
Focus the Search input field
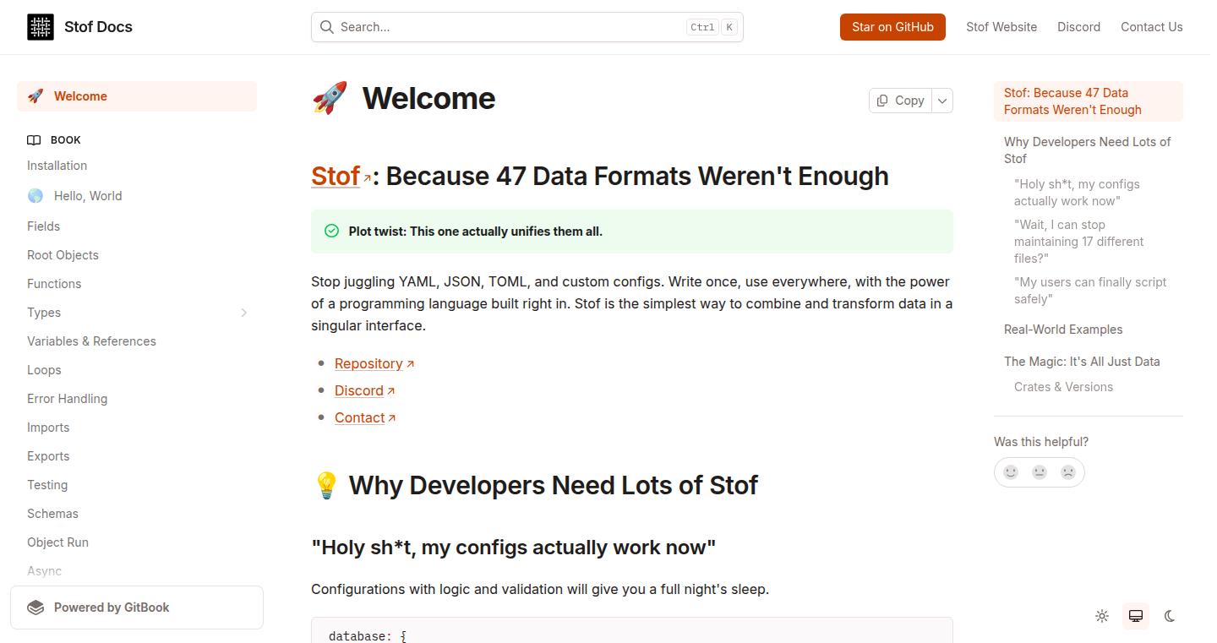(527, 27)
